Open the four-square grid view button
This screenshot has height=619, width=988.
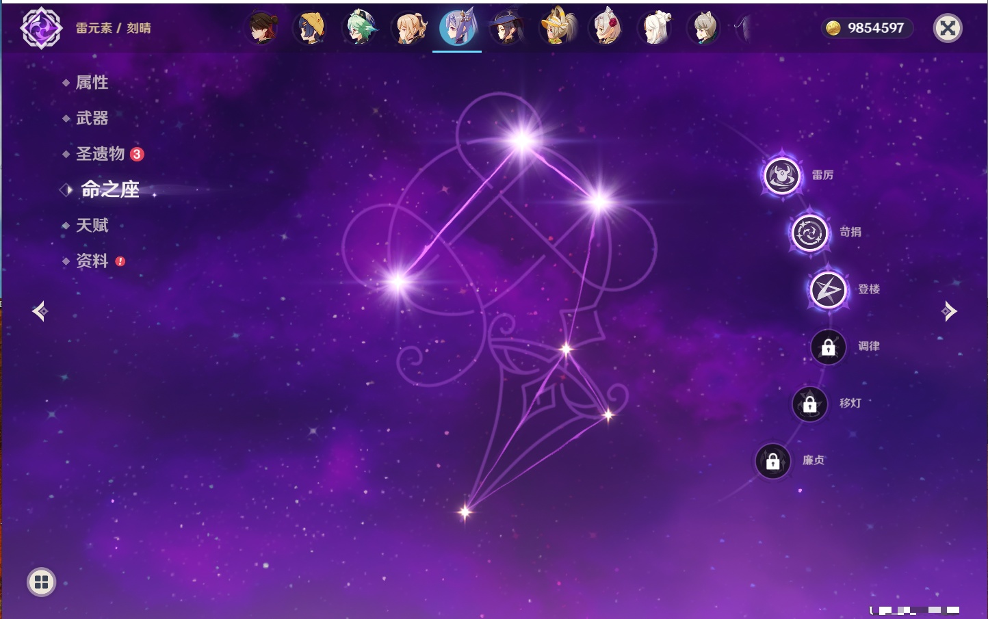click(41, 582)
